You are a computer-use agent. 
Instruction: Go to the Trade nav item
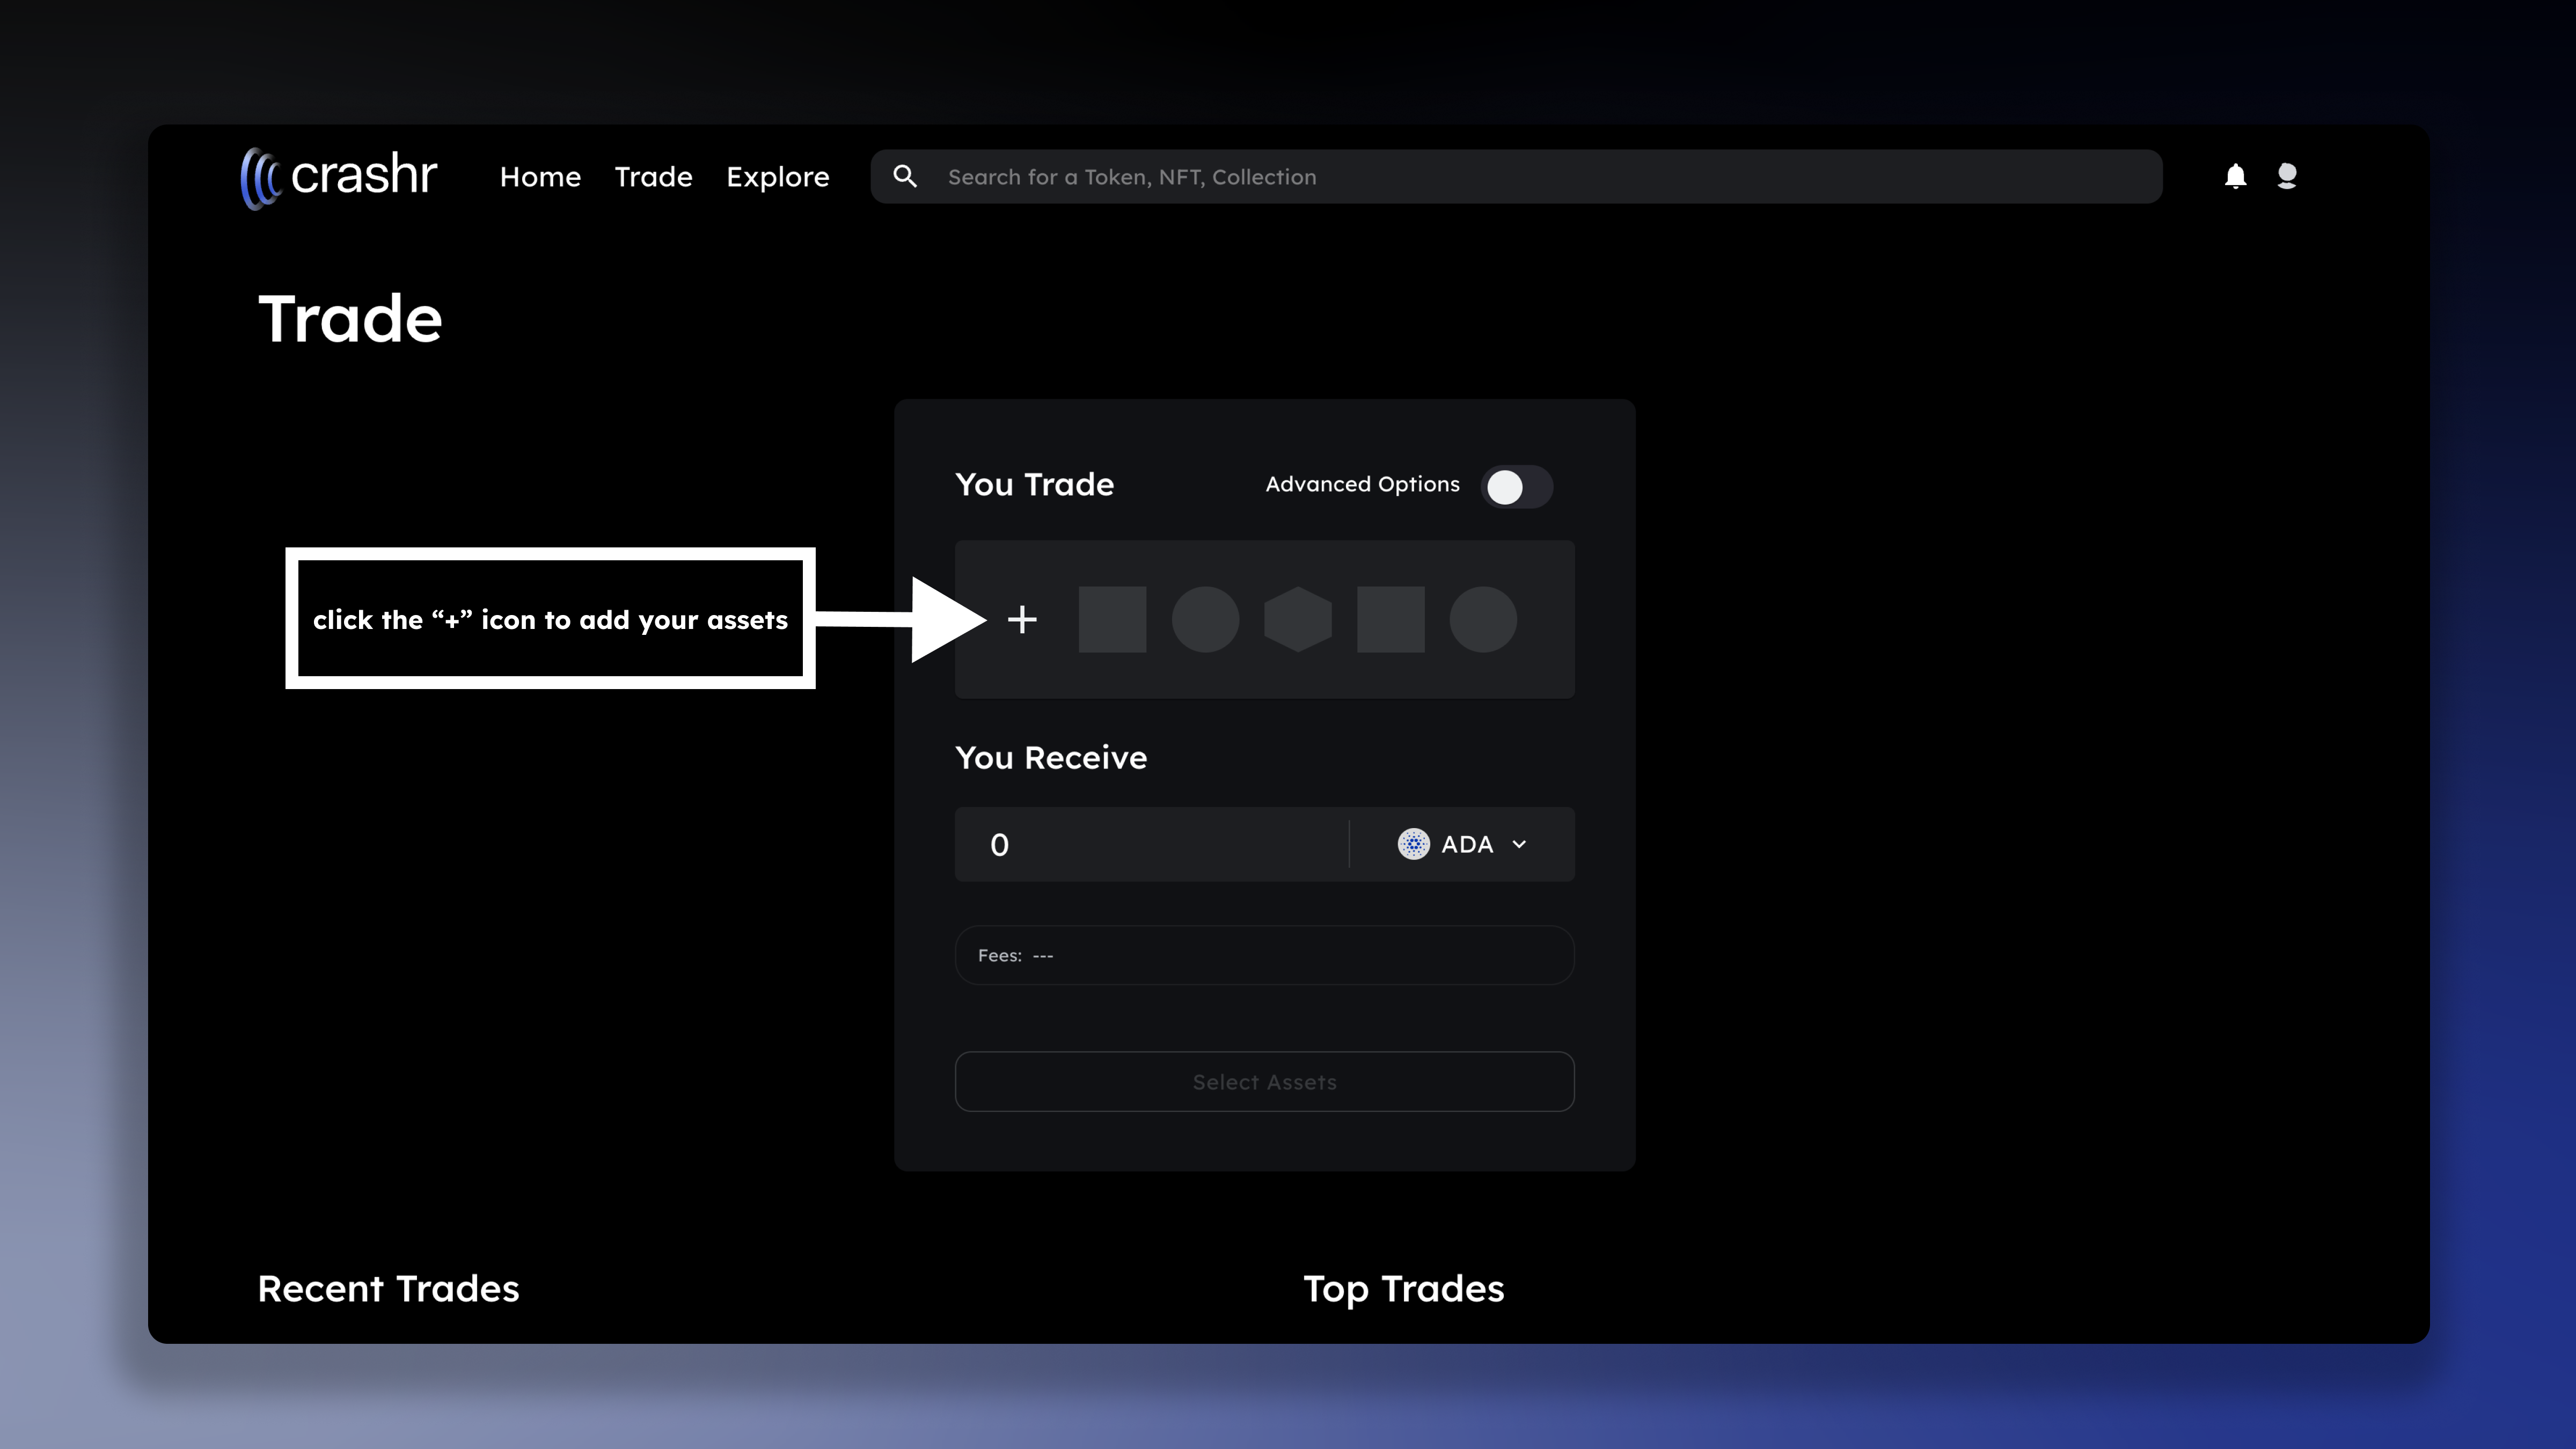click(653, 177)
